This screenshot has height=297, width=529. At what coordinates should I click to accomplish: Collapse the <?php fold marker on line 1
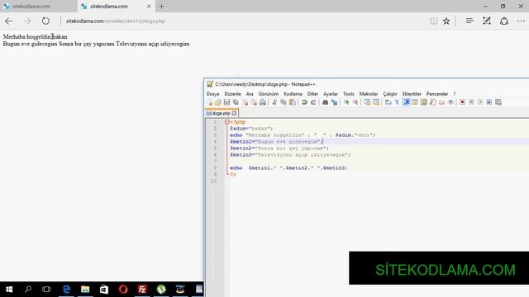(227, 122)
